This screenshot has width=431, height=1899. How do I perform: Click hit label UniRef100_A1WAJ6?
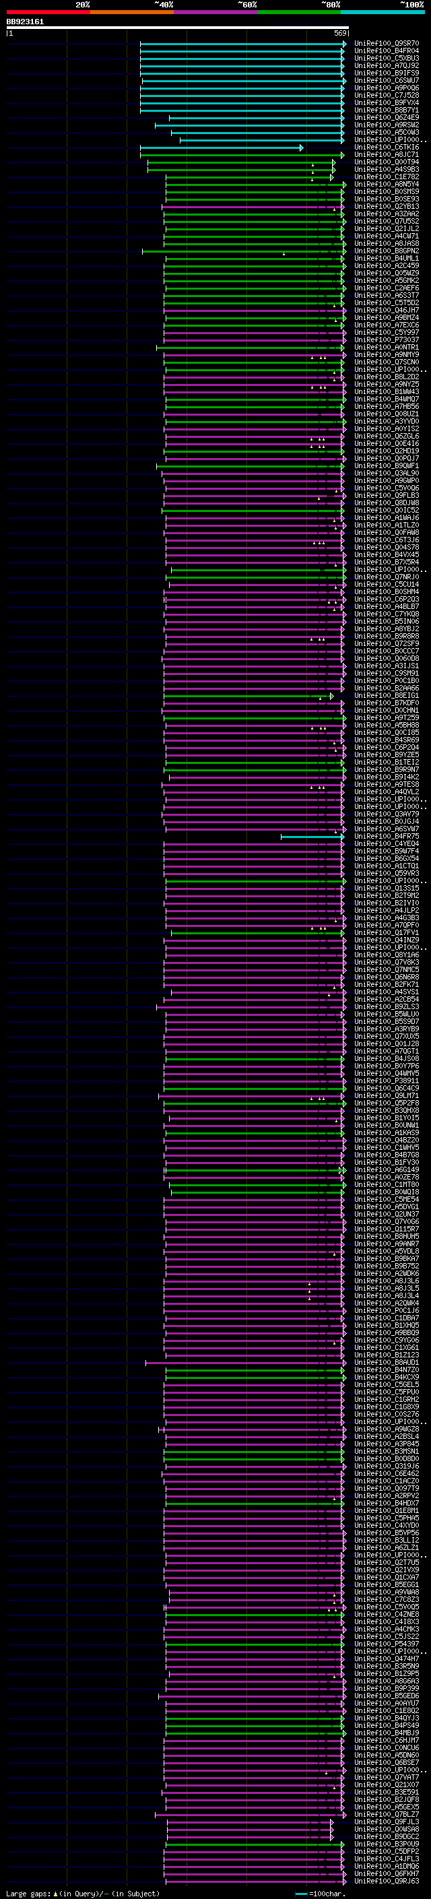387,517
